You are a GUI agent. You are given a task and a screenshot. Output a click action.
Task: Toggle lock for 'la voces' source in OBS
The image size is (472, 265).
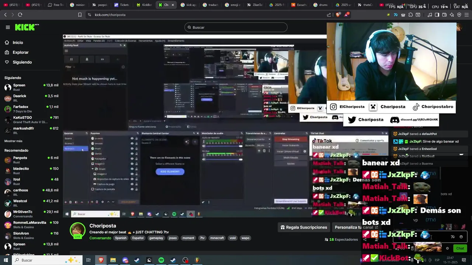[x=136, y=138]
